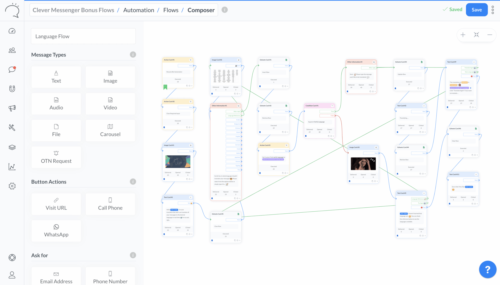The width and height of the screenshot is (500, 285).
Task: Show info for Message Types section
Action: click(x=133, y=55)
